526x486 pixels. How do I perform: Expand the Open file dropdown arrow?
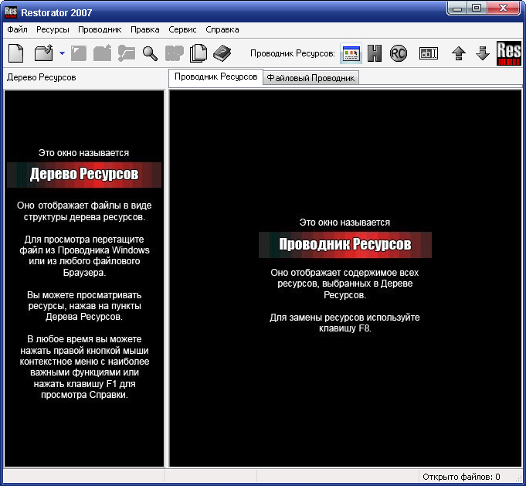coord(62,53)
